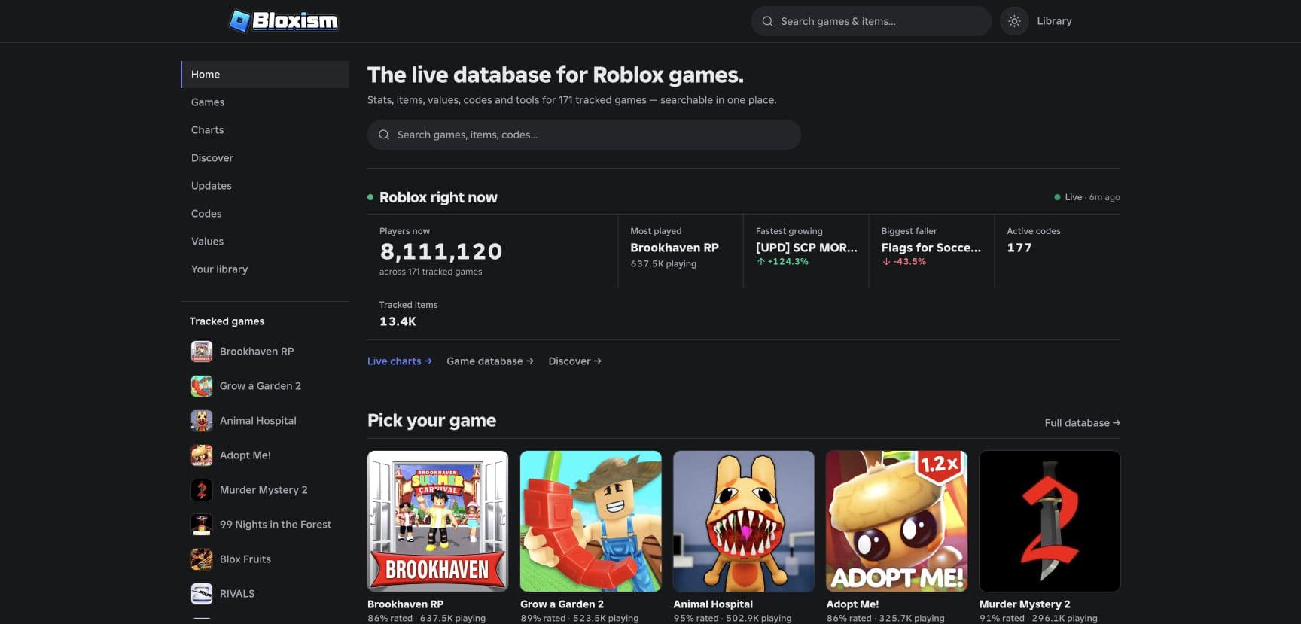Image resolution: width=1301 pixels, height=624 pixels.
Task: Open Charts in the sidebar
Action: click(265, 130)
